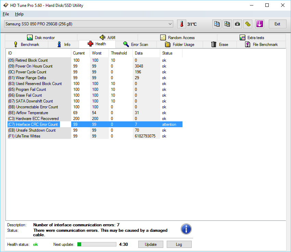Minimize the HD Tune Pro window
Image resolution: width=291 pixels, height=252 pixels.
click(x=252, y=5)
